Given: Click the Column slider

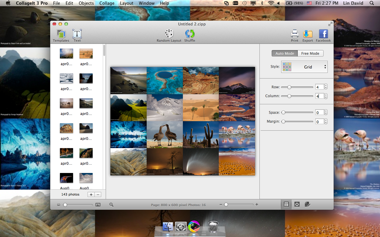Looking at the screenshot, I should 297,96.
